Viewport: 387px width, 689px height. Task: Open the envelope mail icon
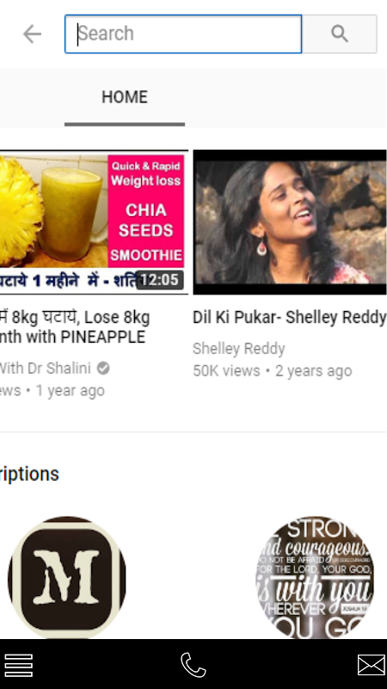(x=372, y=665)
